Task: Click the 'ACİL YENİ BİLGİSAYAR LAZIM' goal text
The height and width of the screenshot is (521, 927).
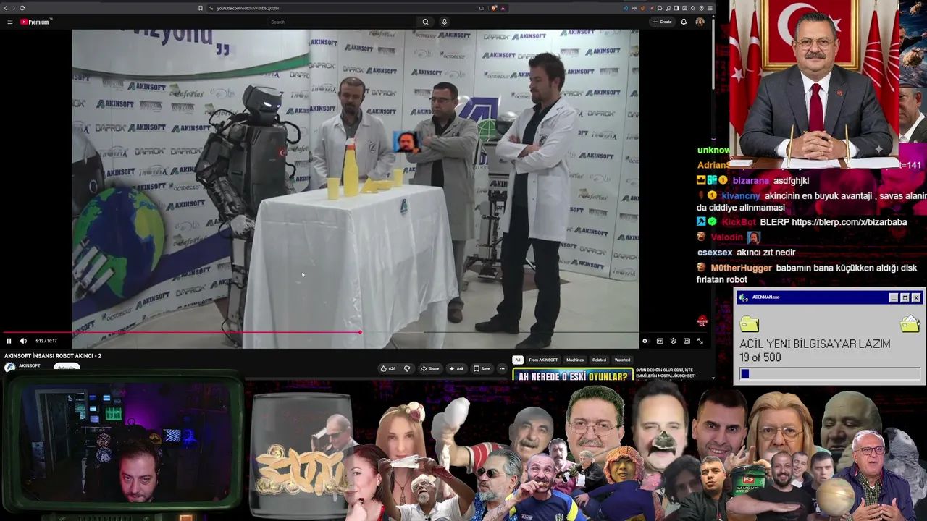Action: tap(815, 344)
